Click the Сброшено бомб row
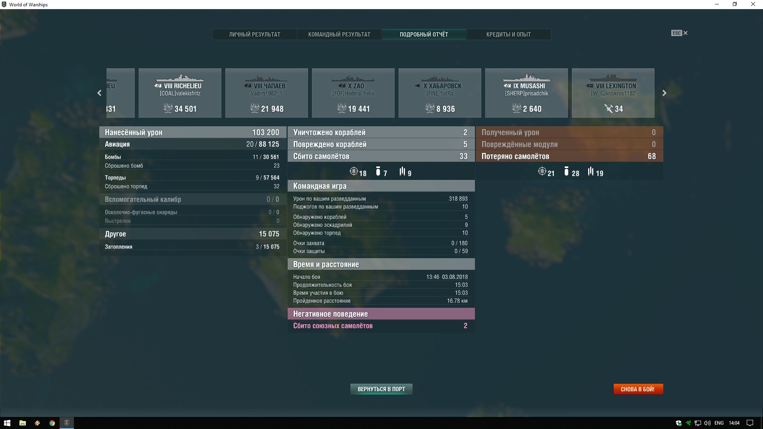The height and width of the screenshot is (429, 763). tap(193, 166)
